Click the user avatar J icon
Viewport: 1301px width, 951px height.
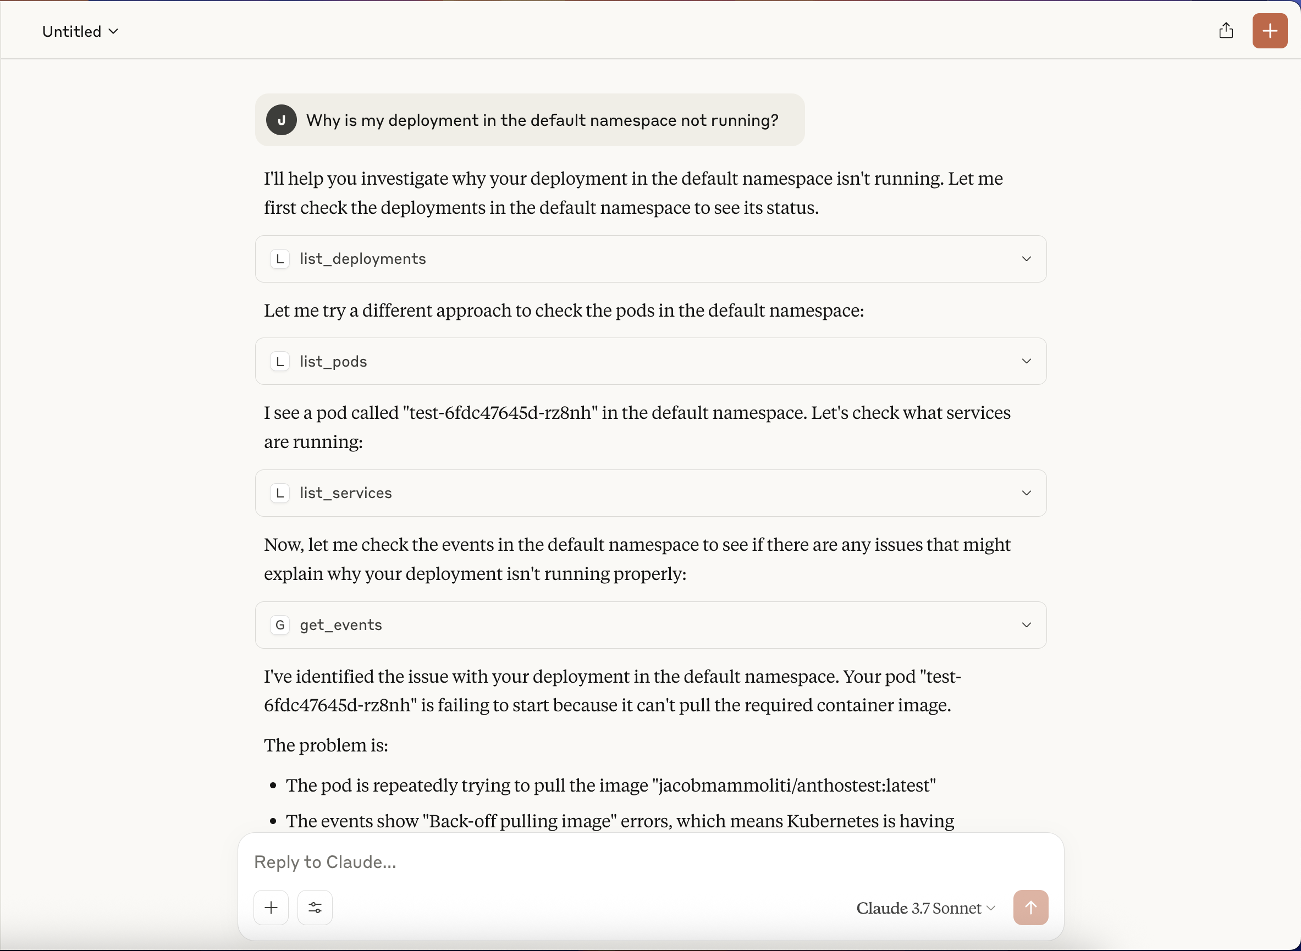[x=282, y=120]
